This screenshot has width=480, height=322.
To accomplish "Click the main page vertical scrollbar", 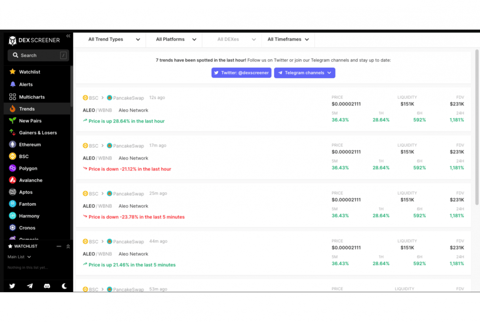I will tap(477, 127).
